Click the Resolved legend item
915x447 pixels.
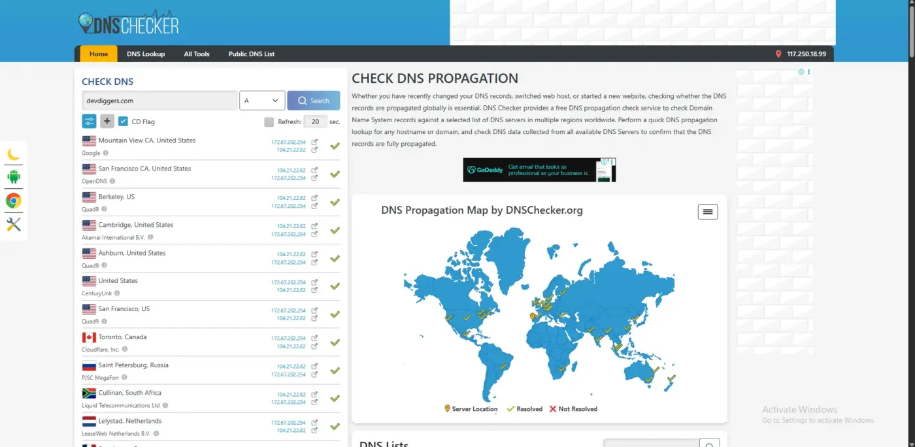pyautogui.click(x=525, y=409)
